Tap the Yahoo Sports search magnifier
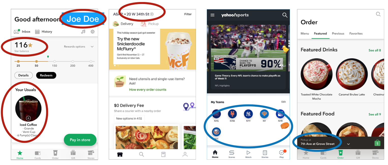This screenshot has height=165, width=388. [x=285, y=15]
